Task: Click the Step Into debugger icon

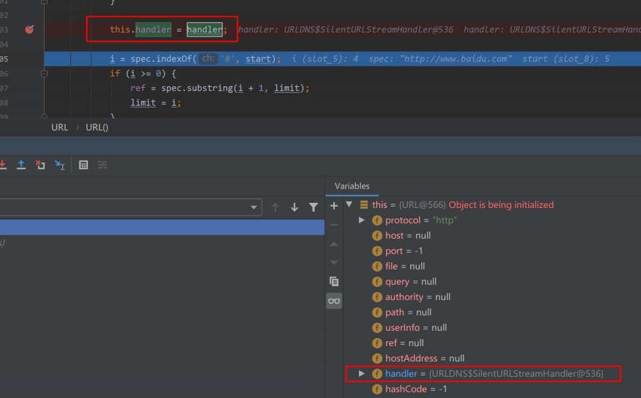Action: pyautogui.click(x=3, y=164)
